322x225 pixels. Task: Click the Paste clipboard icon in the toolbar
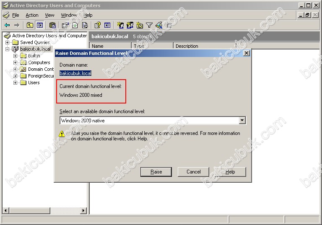click(x=52, y=25)
